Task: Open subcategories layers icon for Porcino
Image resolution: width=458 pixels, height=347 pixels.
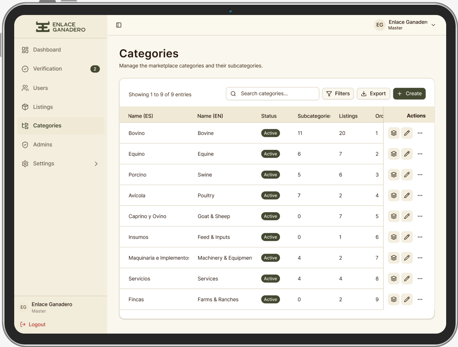Action: point(394,175)
